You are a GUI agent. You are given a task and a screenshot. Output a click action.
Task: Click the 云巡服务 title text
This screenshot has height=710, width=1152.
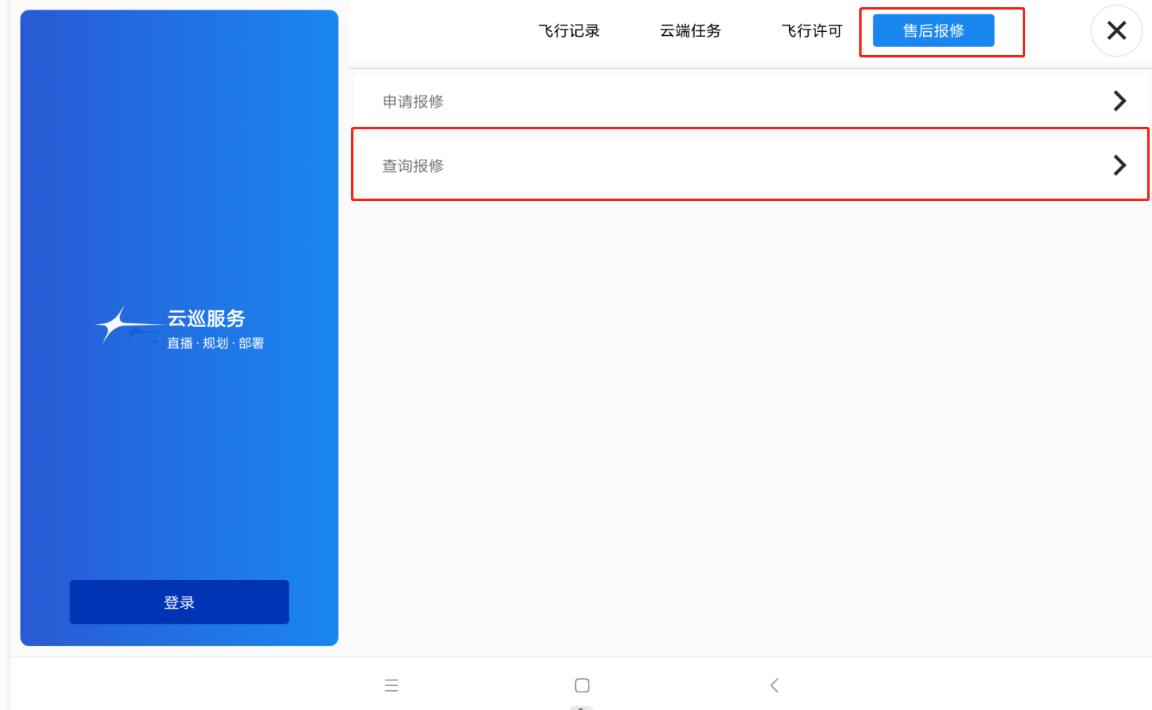tap(206, 318)
